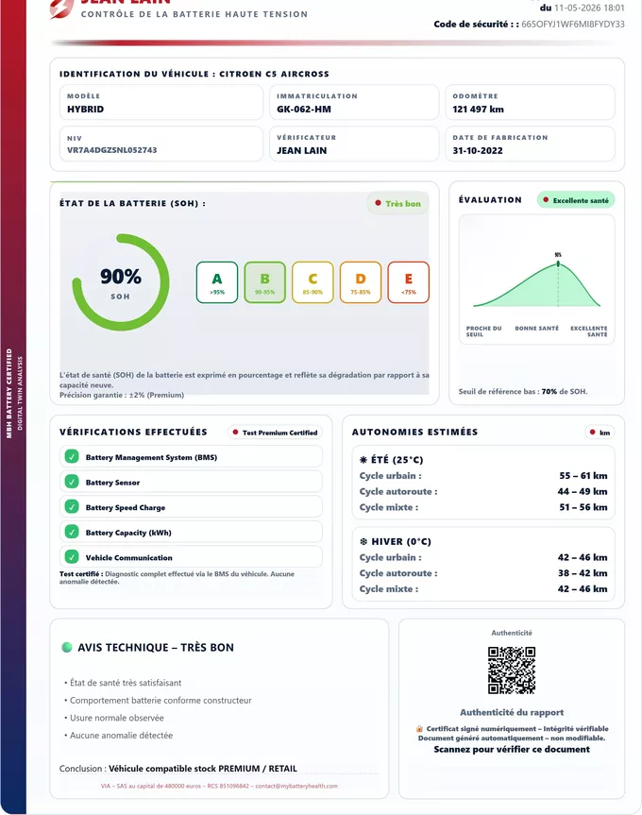Image resolution: width=642 pixels, height=815 pixels.
Task: Select the grade C 85-90% box
Action: [x=313, y=282]
